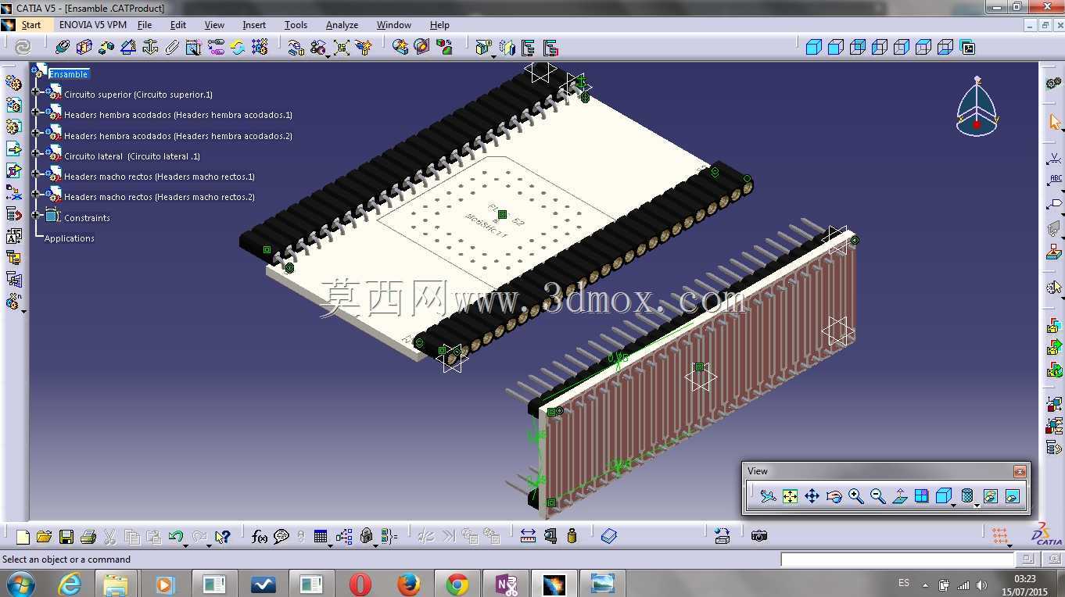Expand the Circuito superior tree node

pos(35,92)
